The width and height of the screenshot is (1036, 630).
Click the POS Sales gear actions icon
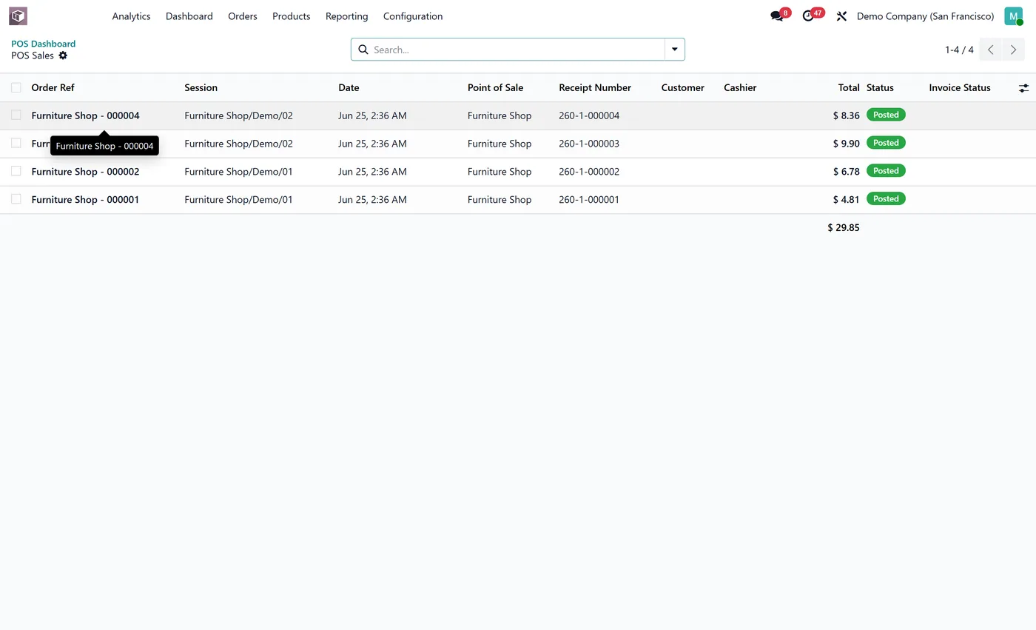click(x=63, y=56)
